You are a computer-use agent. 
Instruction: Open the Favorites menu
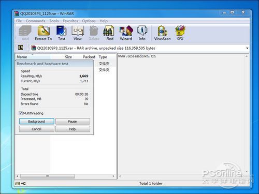(x=70, y=21)
